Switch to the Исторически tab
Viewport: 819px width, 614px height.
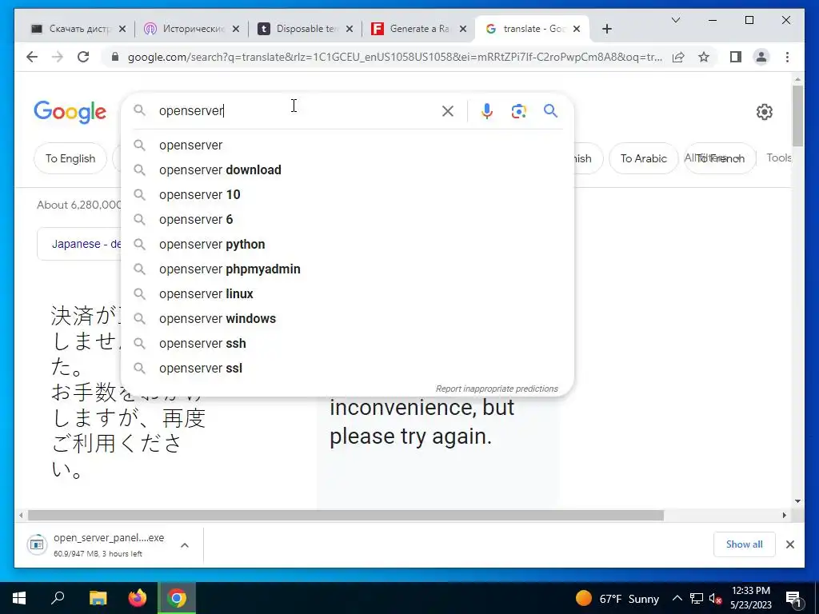click(192, 29)
